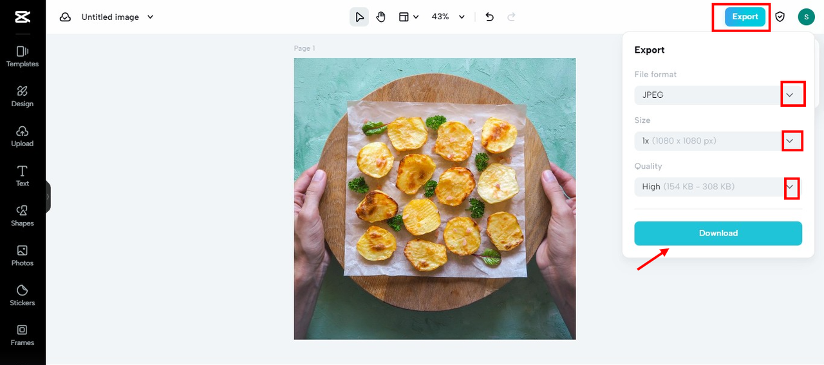Activate the hand pan tool
This screenshot has width=824, height=365.
381,17
